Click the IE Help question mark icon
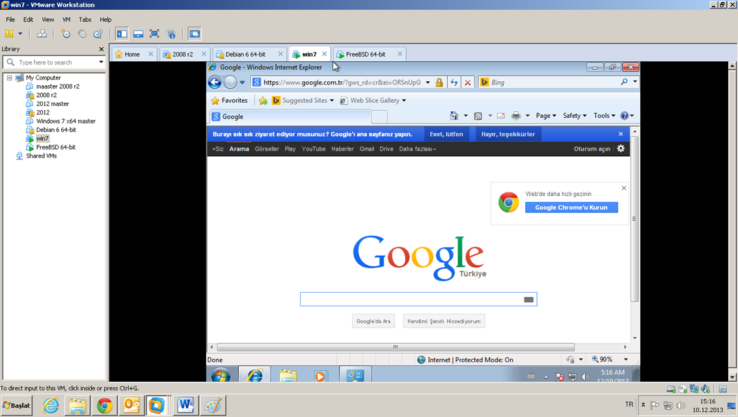This screenshot has height=417, width=738. click(625, 116)
